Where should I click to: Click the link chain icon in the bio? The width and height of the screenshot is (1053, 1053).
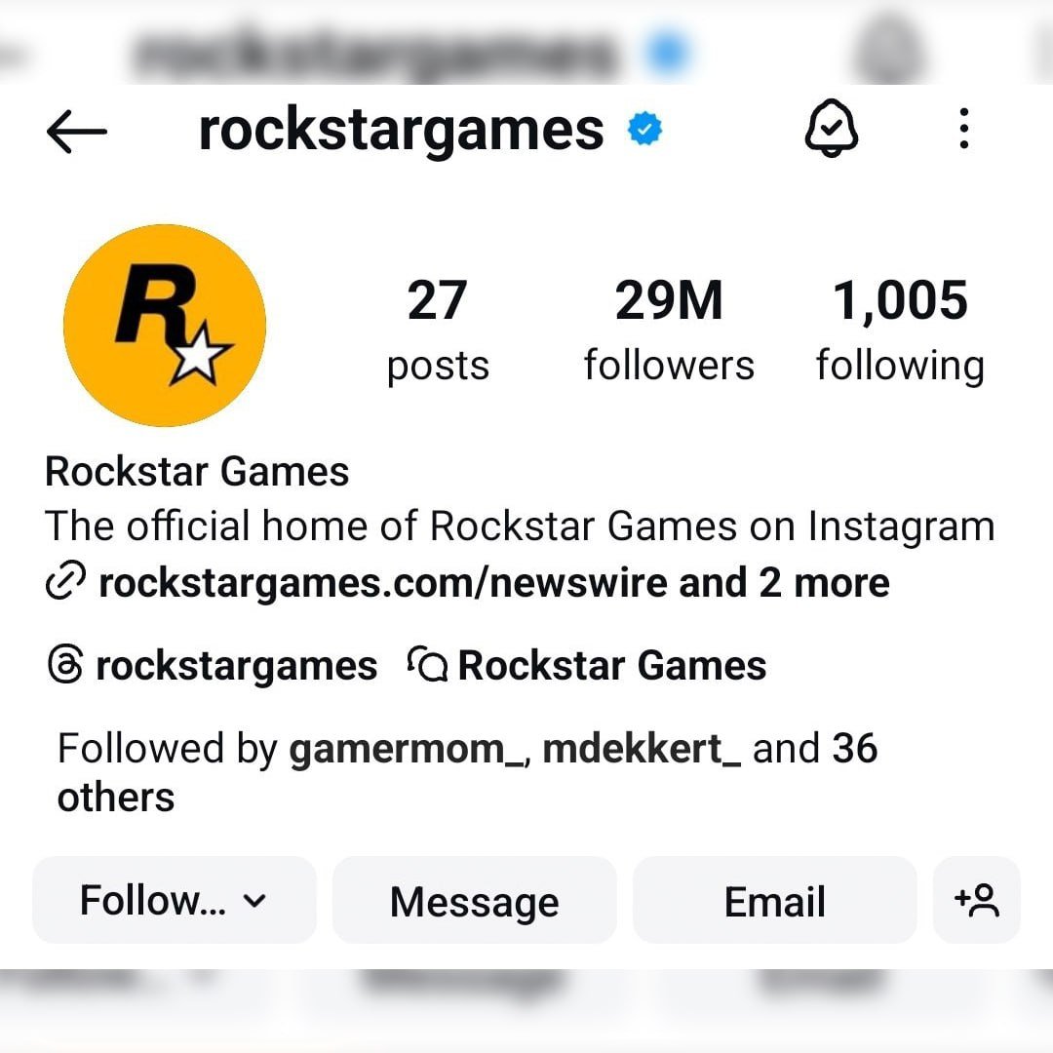(66, 580)
